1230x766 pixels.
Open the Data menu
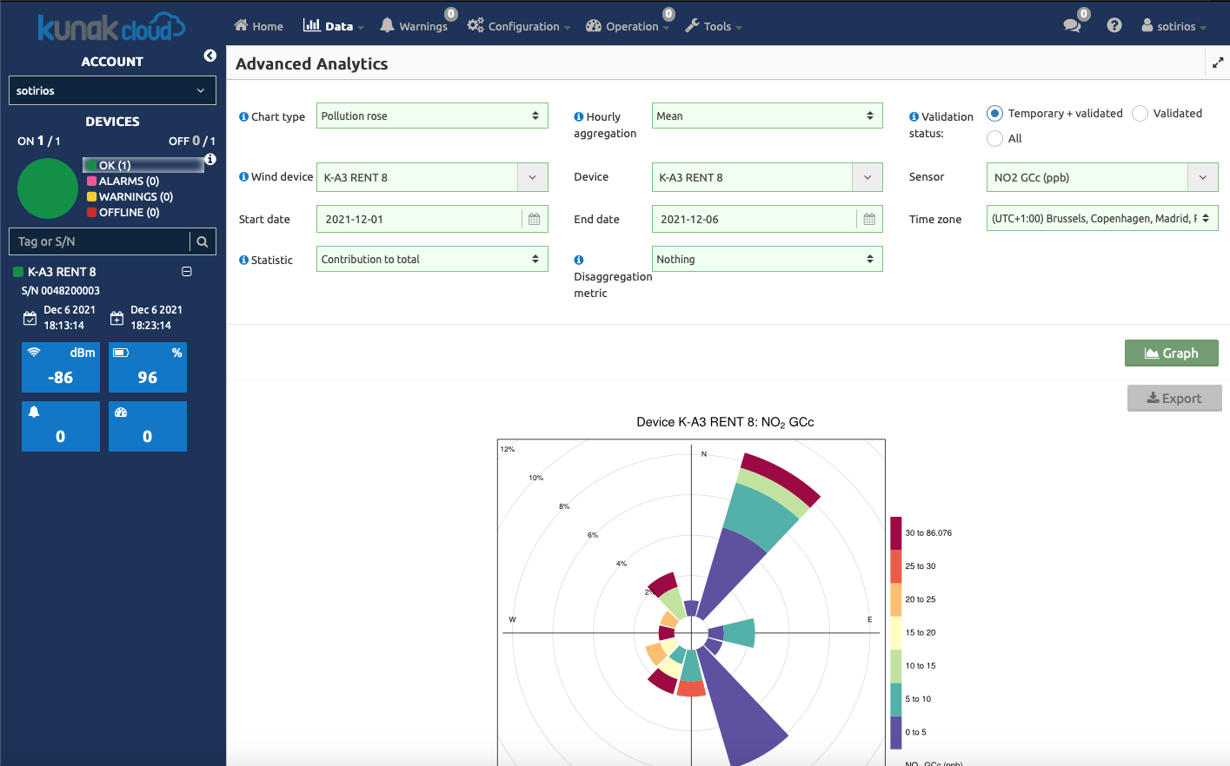tap(333, 26)
